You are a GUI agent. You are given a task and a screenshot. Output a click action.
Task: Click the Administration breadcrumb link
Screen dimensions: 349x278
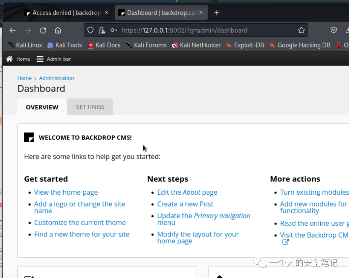[57, 78]
